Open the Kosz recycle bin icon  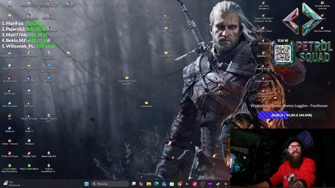[10, 4]
